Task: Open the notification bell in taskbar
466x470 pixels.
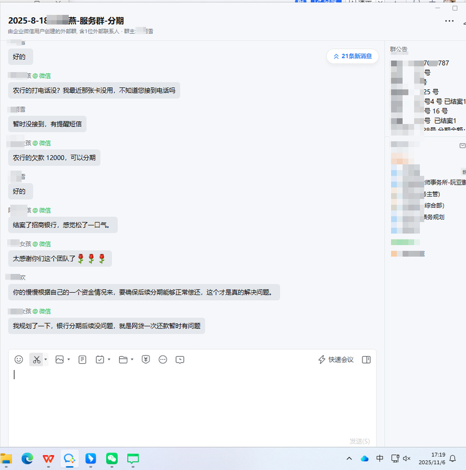Action: (453, 459)
